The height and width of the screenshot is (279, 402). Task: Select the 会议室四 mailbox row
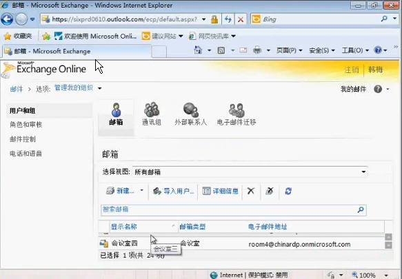click(241, 244)
